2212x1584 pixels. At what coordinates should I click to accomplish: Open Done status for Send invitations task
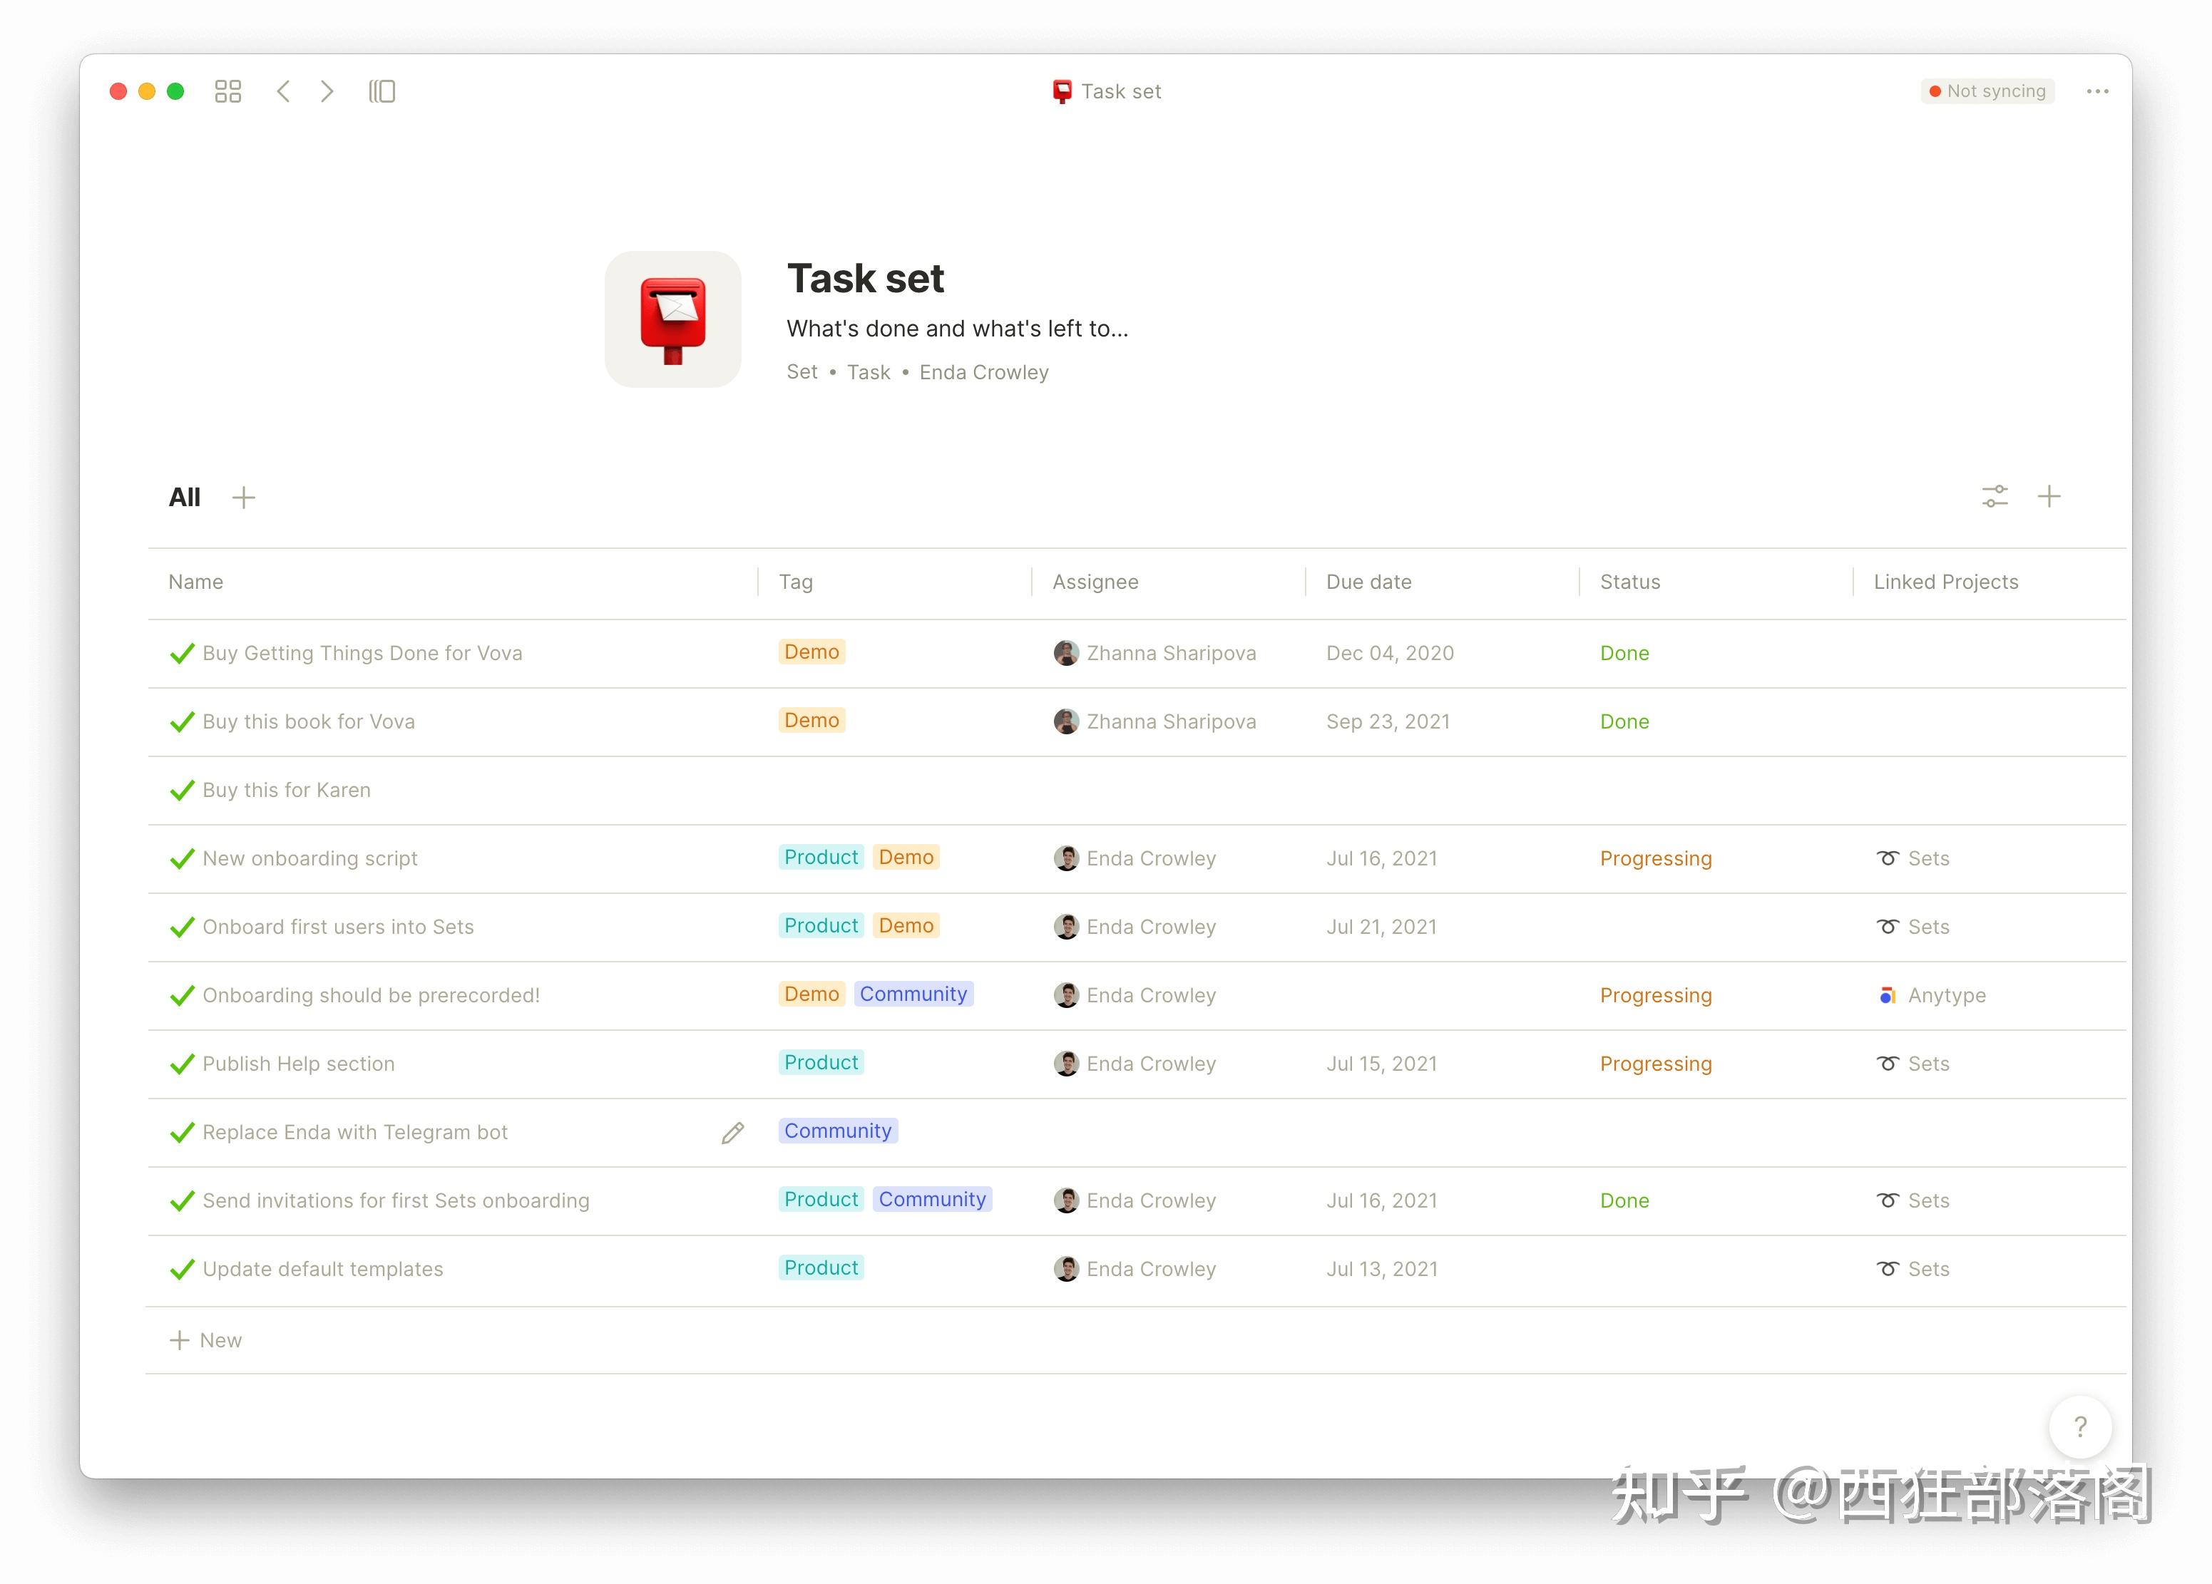[1624, 1201]
